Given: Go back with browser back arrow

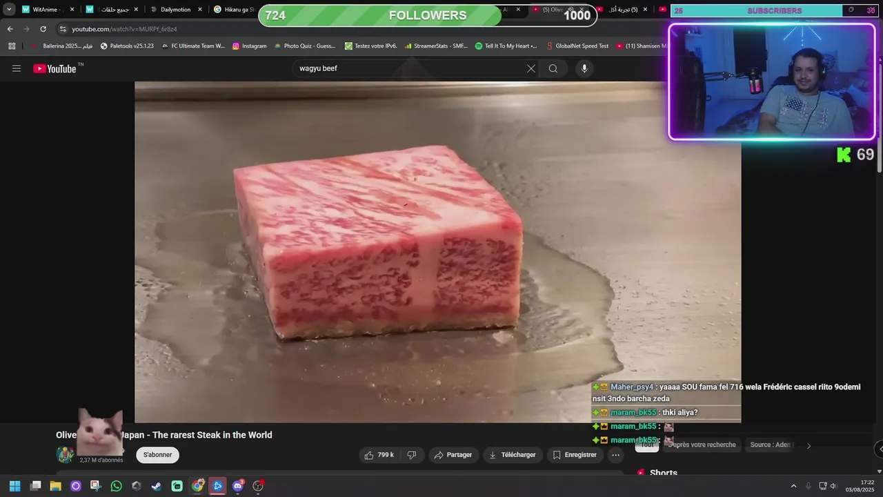Looking at the screenshot, I should (10, 29).
